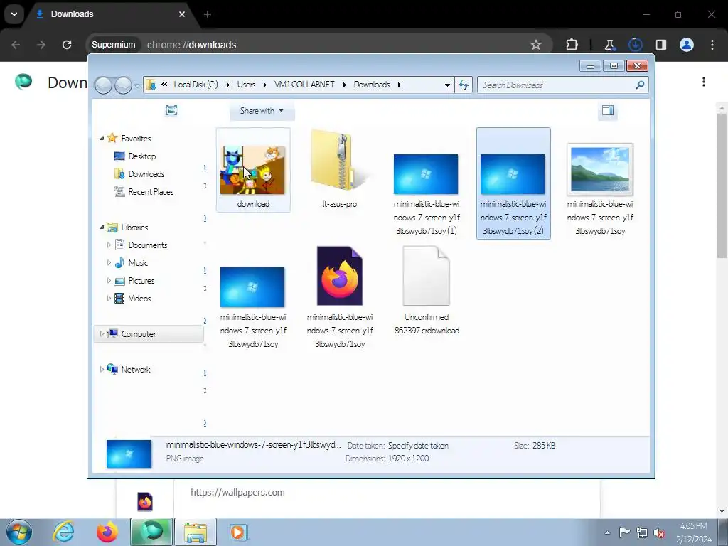The image size is (728, 546).
Task: Open downloads page more actions menu
Action: pos(704,82)
